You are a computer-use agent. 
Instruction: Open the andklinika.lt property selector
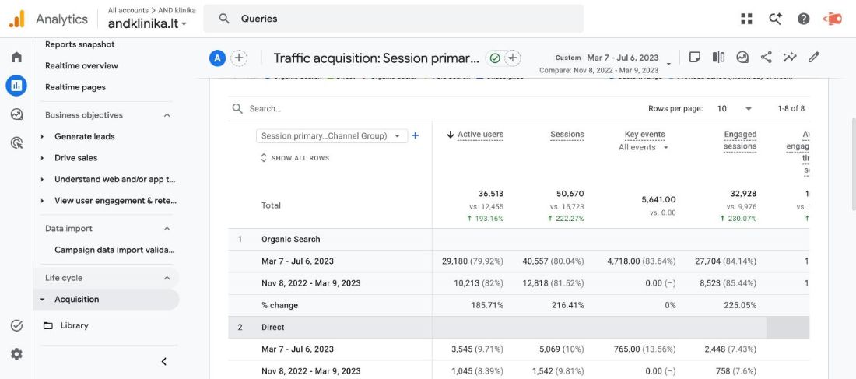[x=147, y=23]
